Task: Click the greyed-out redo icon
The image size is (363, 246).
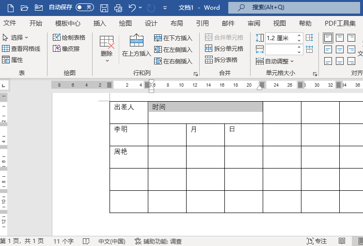Action: [151, 8]
